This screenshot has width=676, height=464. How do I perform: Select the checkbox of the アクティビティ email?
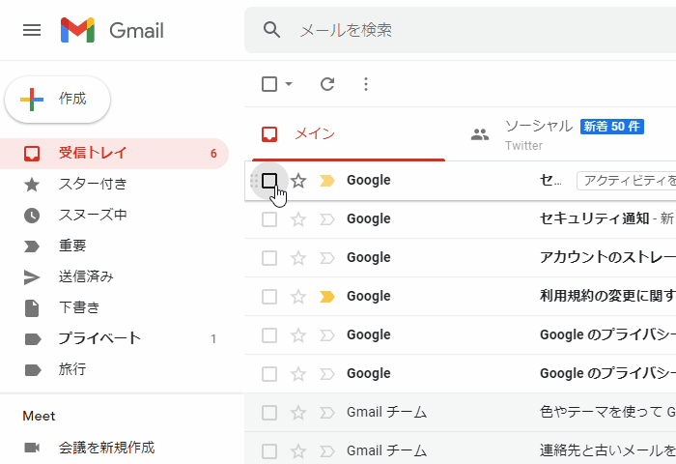point(269,181)
